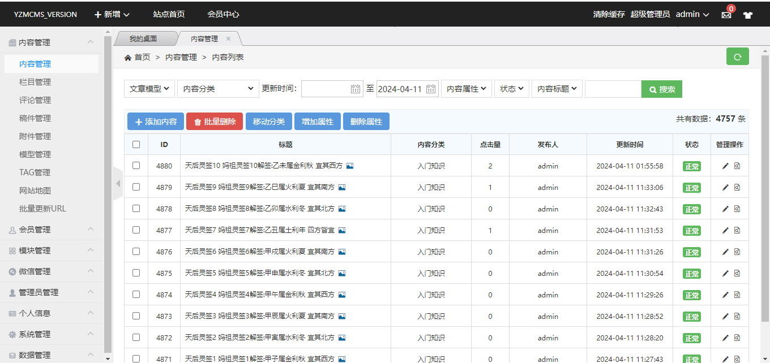
Task: Open the 内容分类 filter dropdown
Action: click(218, 89)
